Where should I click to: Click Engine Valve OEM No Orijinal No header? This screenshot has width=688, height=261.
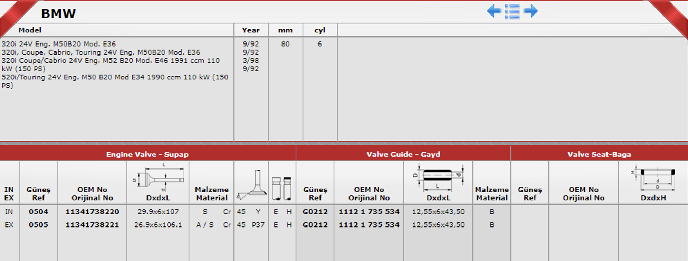[x=92, y=194]
